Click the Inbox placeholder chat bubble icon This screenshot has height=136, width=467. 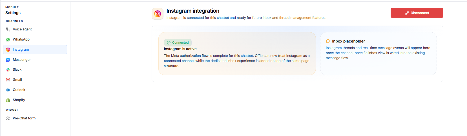[x=328, y=41]
